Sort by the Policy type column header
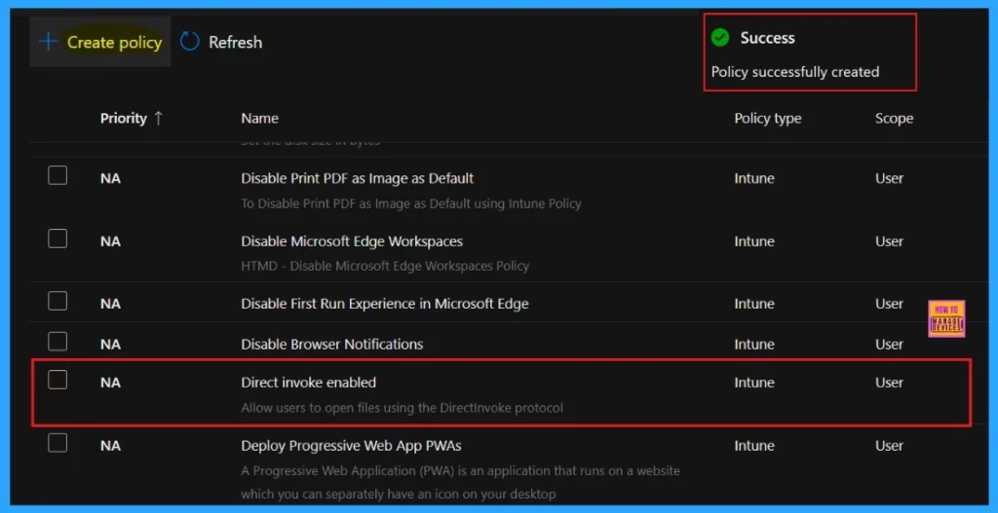 pyautogui.click(x=768, y=118)
